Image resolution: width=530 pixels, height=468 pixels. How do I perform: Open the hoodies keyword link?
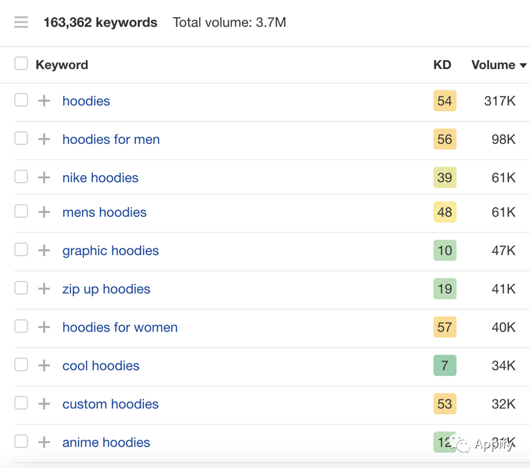pyautogui.click(x=86, y=101)
